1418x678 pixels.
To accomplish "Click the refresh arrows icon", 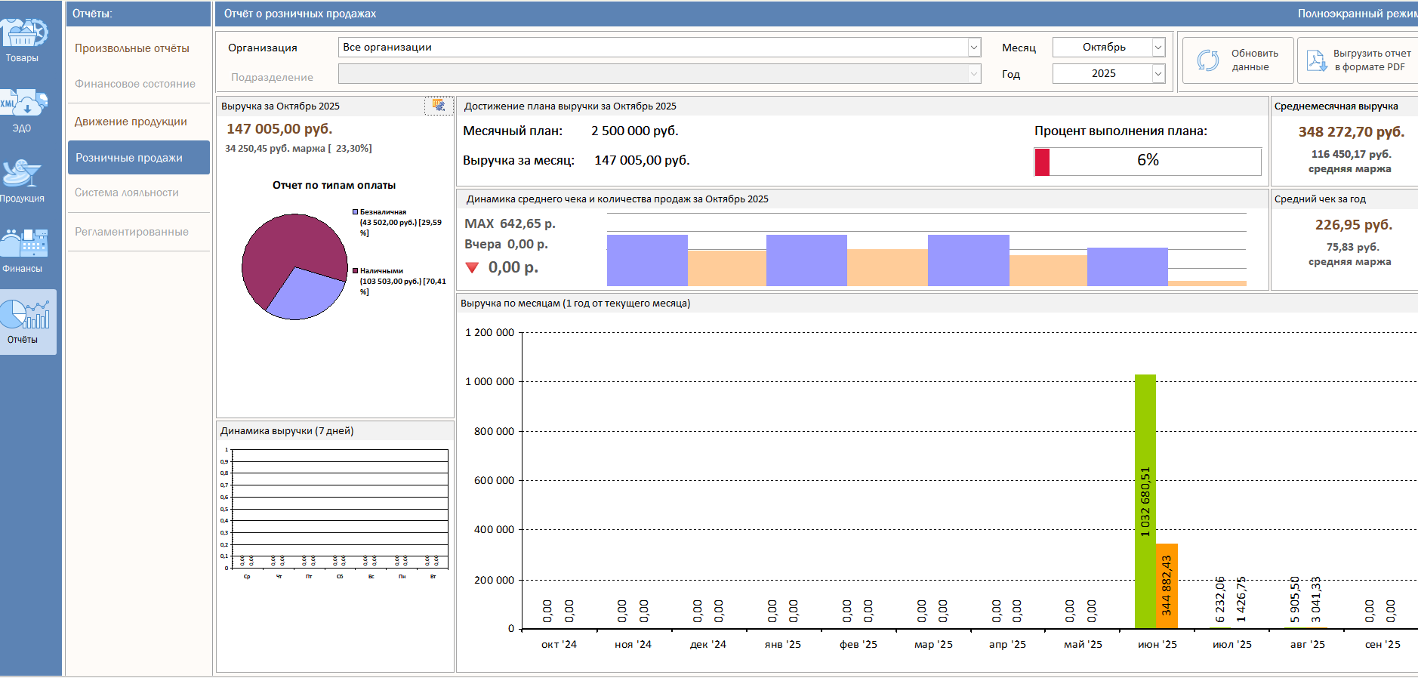I will [1207, 60].
